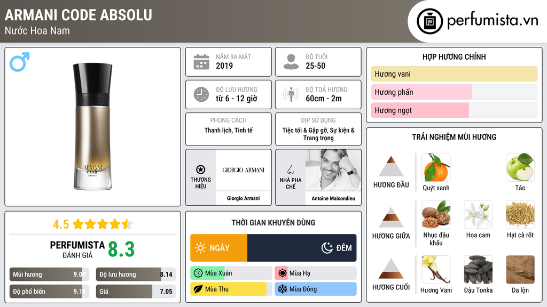Click the sillage icon for Độ toả hương
547x307 pixels.
pos(291,94)
